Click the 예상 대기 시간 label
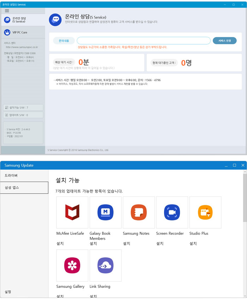The height and width of the screenshot is (299, 247). tap(64, 62)
